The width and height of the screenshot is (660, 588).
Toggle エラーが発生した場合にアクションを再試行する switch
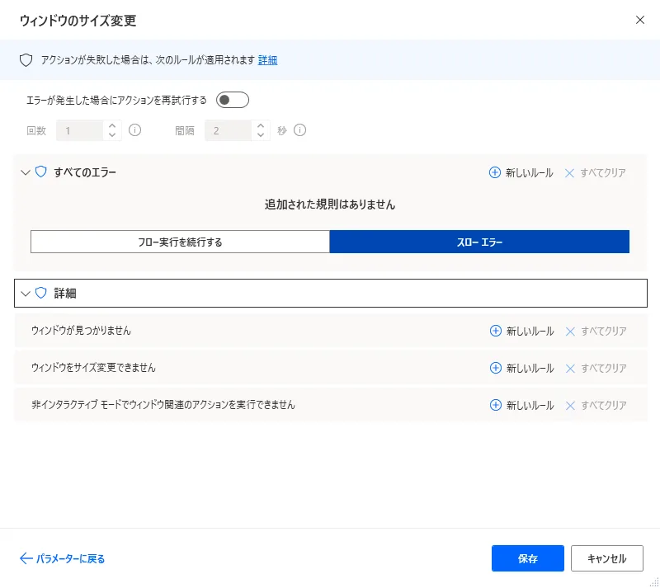click(232, 101)
